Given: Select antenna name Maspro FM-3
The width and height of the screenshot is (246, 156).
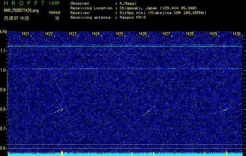Looking at the screenshot, I should (x=133, y=18).
